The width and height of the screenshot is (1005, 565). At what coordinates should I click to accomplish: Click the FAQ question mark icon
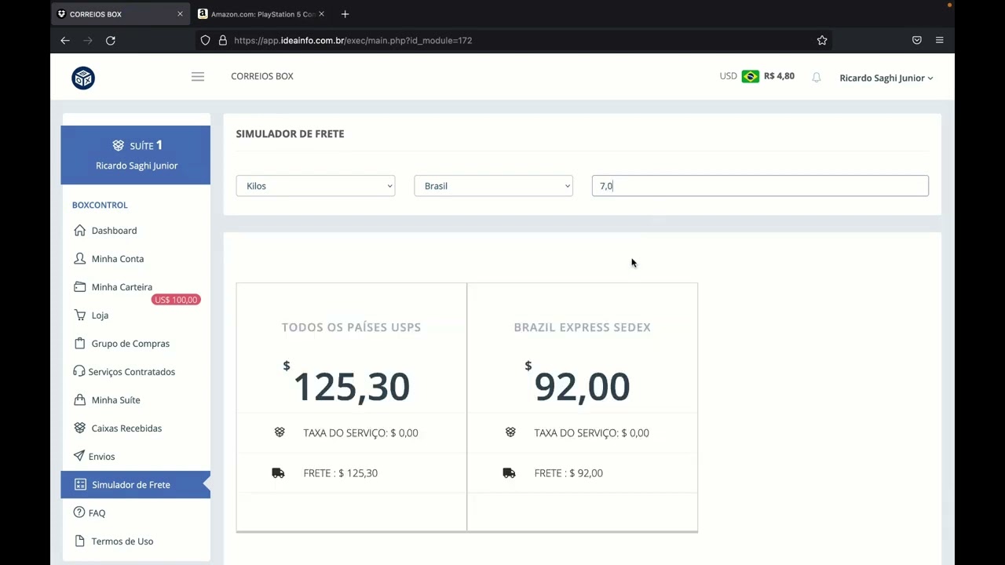pos(79,512)
